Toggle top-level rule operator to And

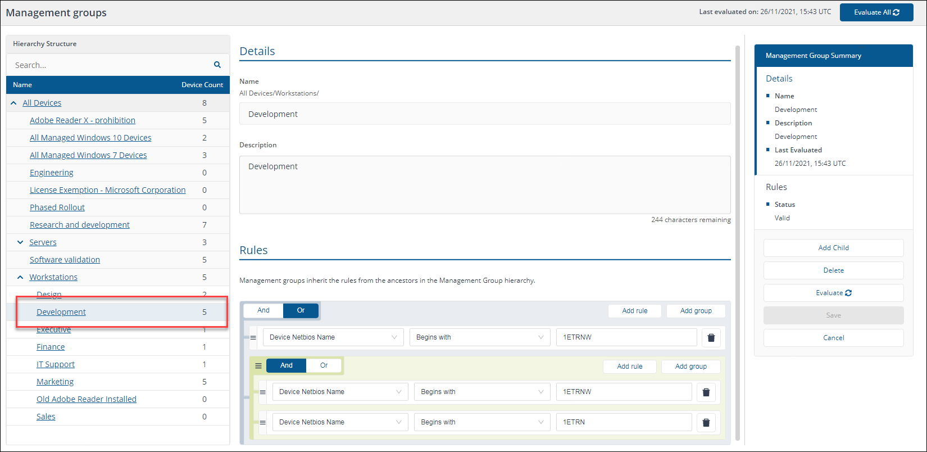pos(263,310)
